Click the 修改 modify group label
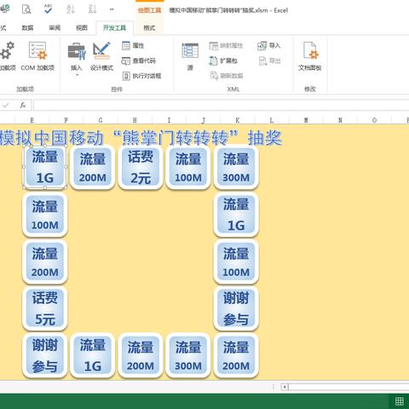 pyautogui.click(x=310, y=89)
